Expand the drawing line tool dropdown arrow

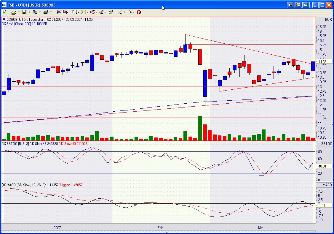point(124,12)
